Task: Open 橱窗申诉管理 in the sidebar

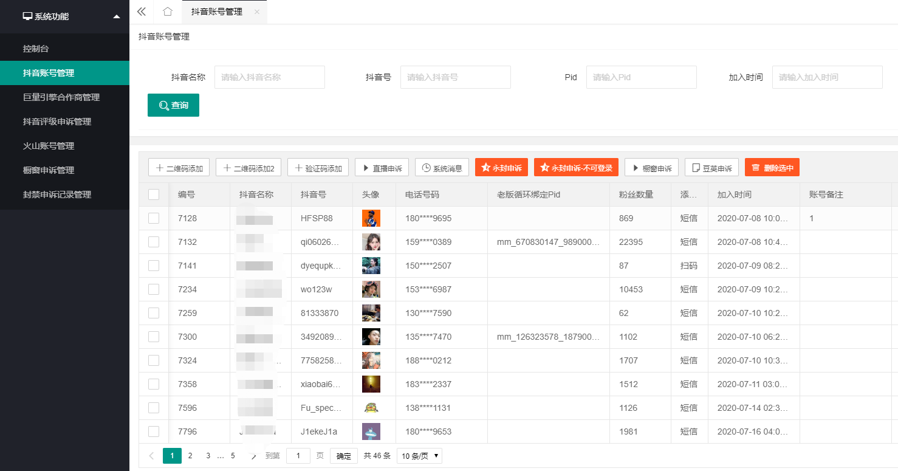Action: tap(64, 170)
